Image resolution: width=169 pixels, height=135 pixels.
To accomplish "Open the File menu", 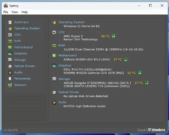I will pos(6,12).
